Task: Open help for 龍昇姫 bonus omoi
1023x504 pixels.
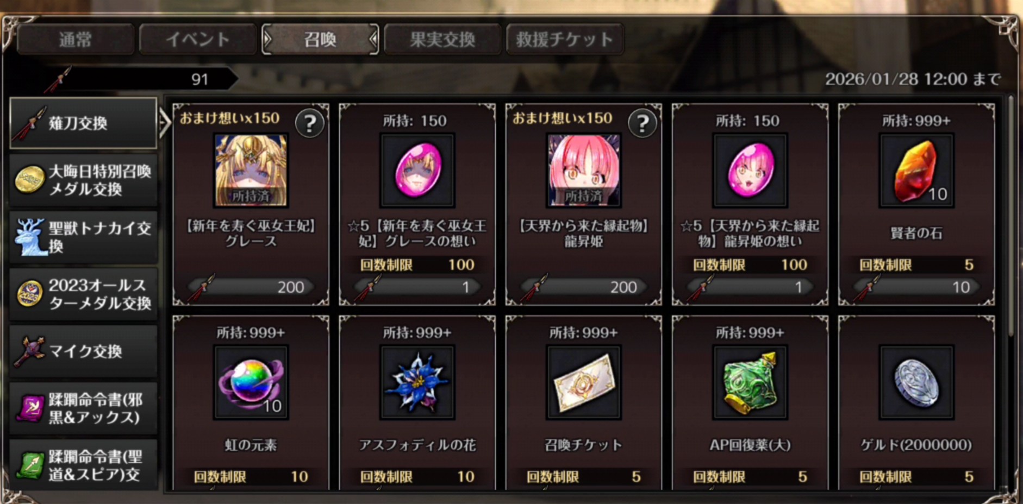Action: 643,124
